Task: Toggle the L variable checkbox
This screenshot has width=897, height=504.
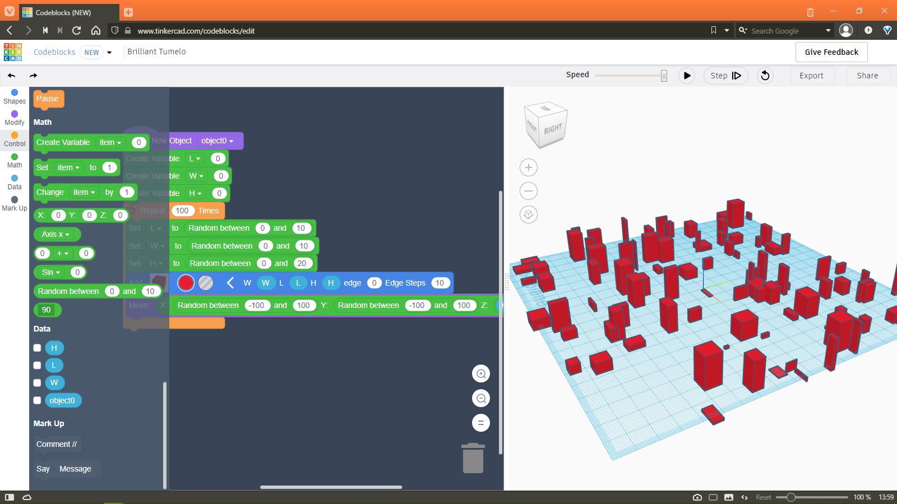Action: tap(37, 365)
